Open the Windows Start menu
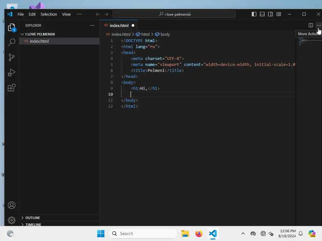The width and height of the screenshot is (322, 241). [x=101, y=233]
